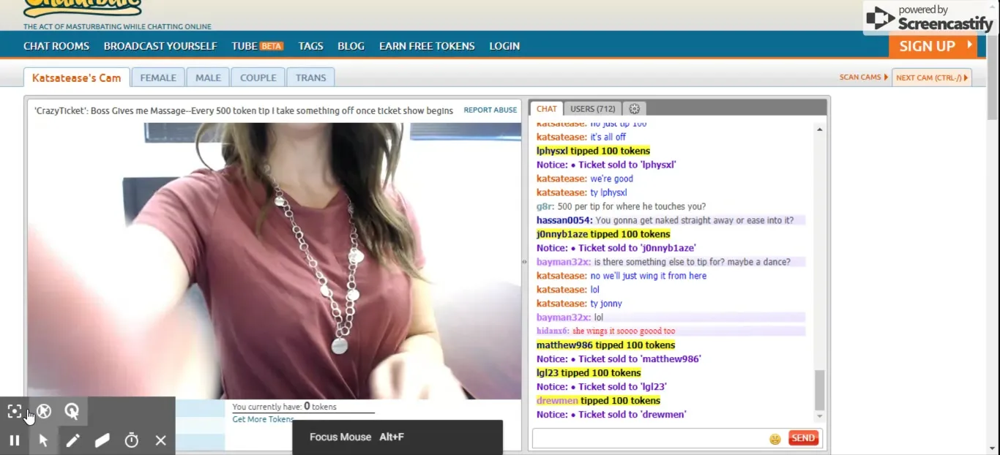Toggle the spotlight mouse icon
1000x455 pixels.
click(x=72, y=411)
